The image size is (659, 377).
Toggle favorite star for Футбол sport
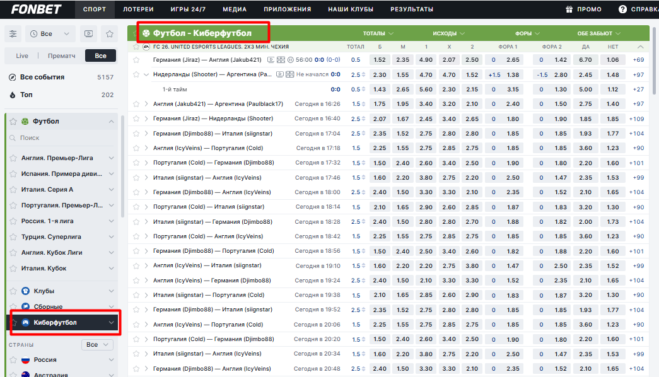tap(13, 122)
